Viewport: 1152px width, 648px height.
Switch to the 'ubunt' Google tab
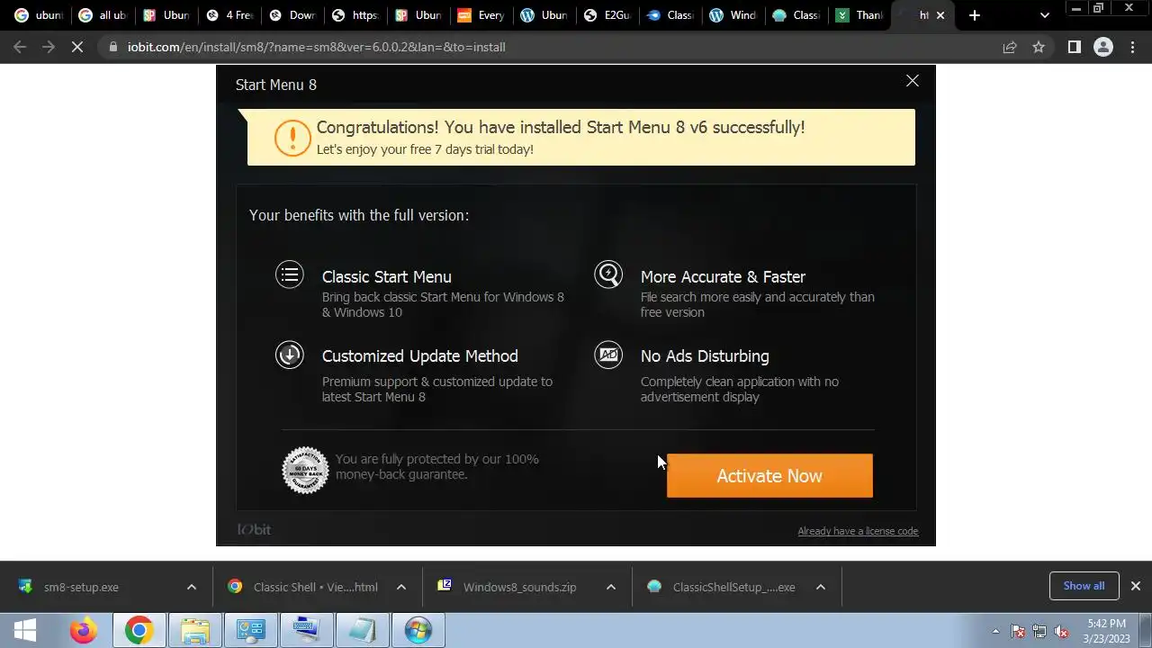39,15
